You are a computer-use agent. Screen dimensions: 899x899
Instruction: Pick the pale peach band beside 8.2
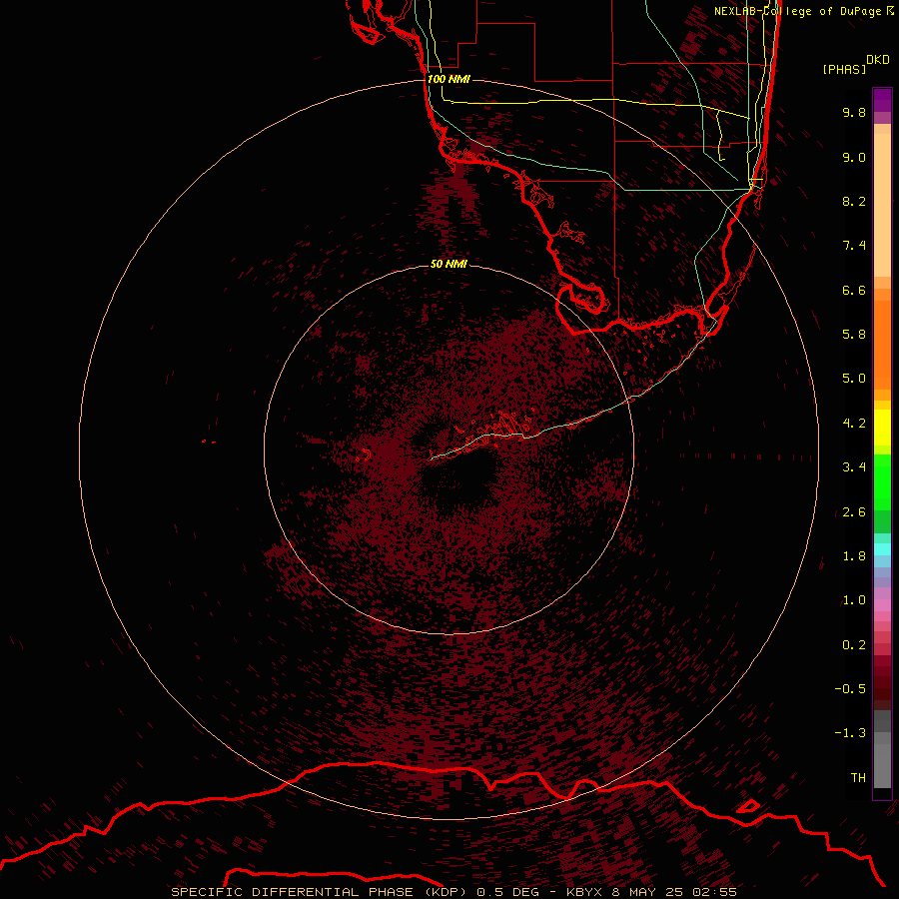pos(882,205)
